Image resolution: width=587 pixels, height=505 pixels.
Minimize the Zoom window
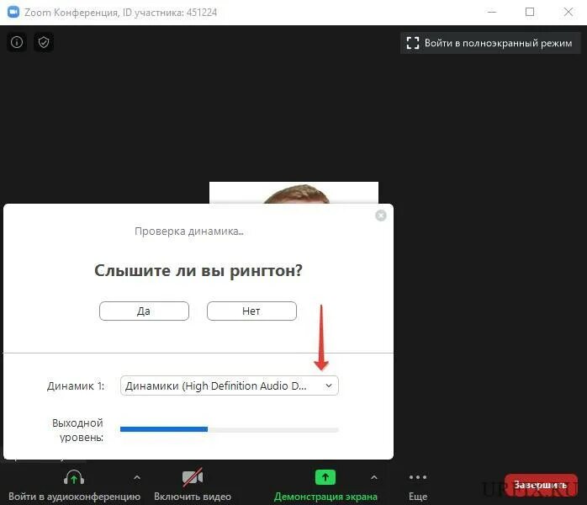[x=492, y=12]
